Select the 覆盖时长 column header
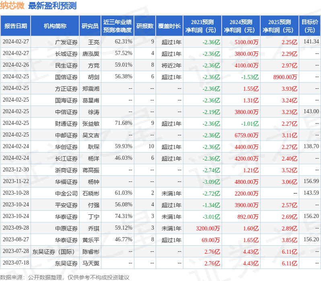This screenshot has width=321, height=281. coord(169,26)
